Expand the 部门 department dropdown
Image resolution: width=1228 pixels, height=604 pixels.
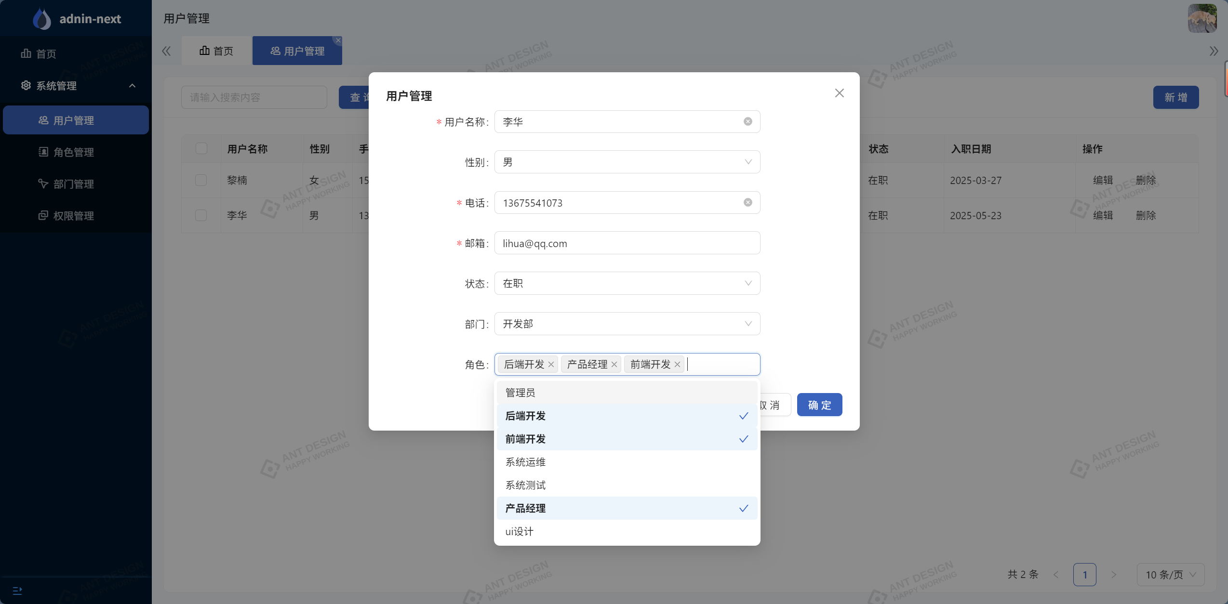pyautogui.click(x=627, y=324)
